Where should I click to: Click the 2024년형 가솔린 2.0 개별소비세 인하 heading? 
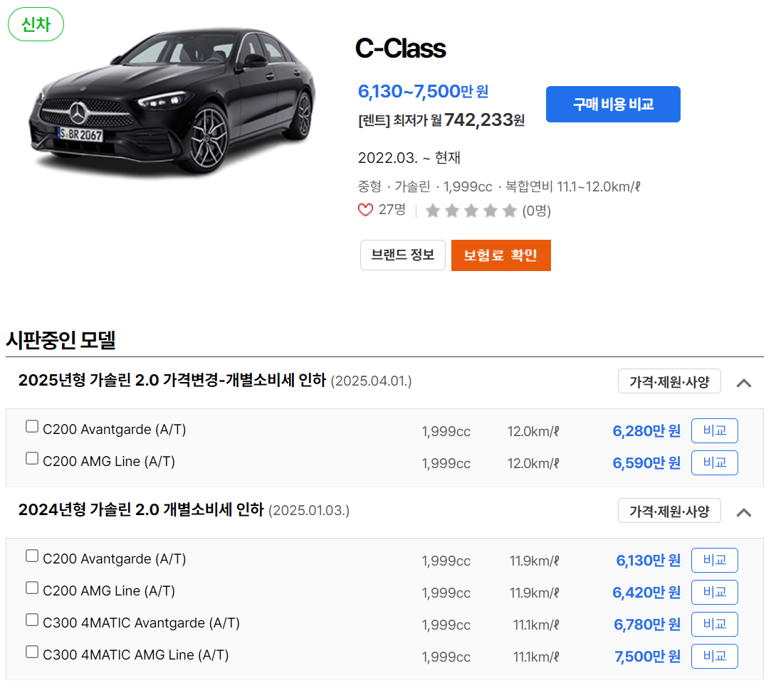pyautogui.click(x=141, y=510)
